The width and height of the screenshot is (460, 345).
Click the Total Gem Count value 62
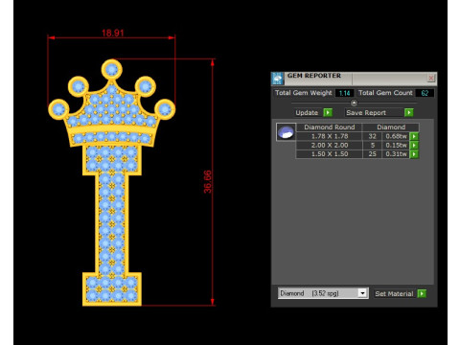[425, 93]
